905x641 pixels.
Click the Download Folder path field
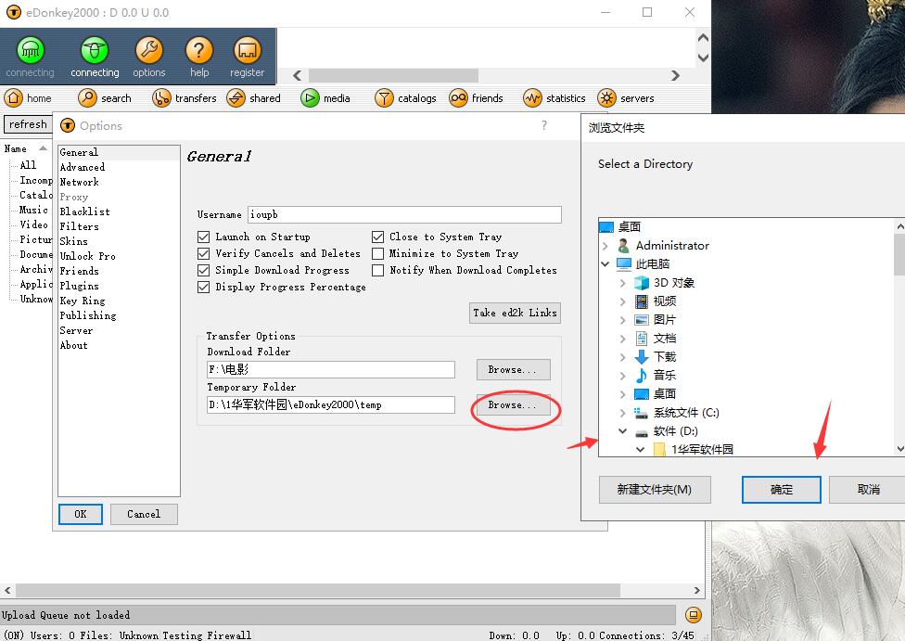331,369
